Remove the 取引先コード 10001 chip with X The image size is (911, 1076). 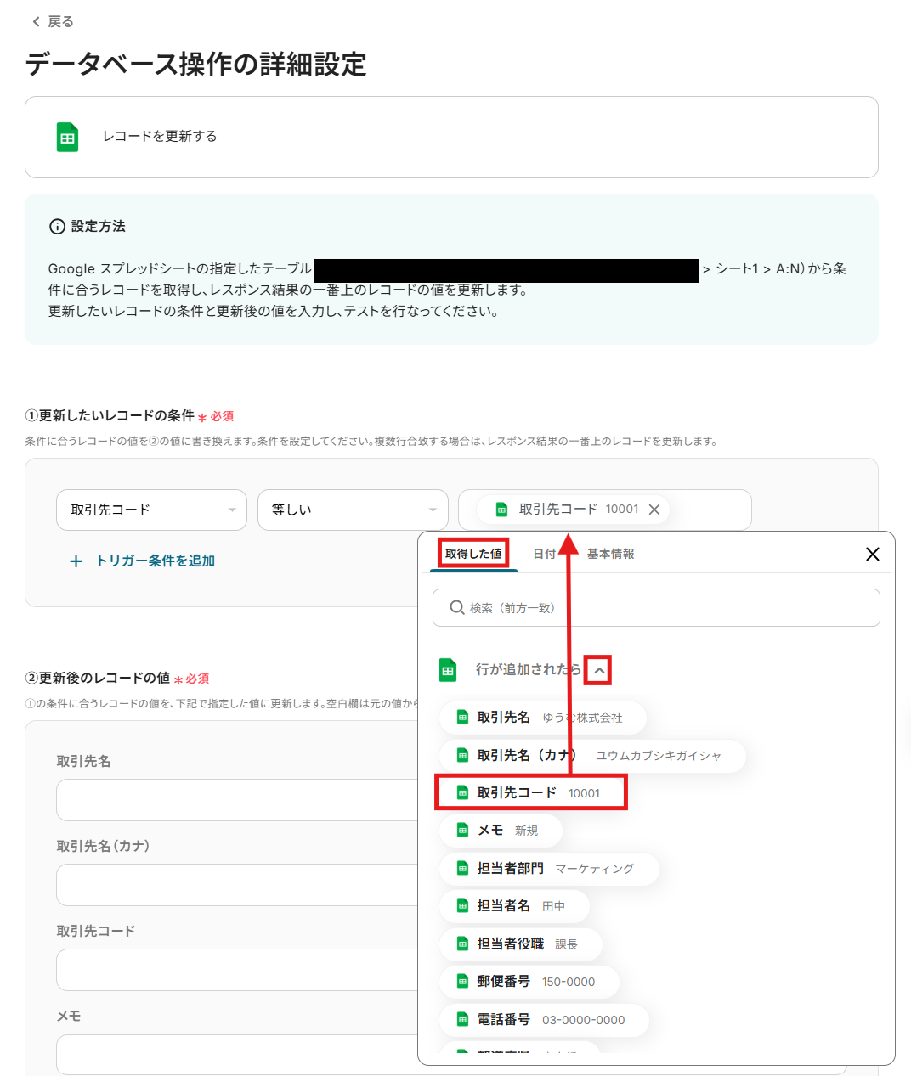(x=654, y=510)
